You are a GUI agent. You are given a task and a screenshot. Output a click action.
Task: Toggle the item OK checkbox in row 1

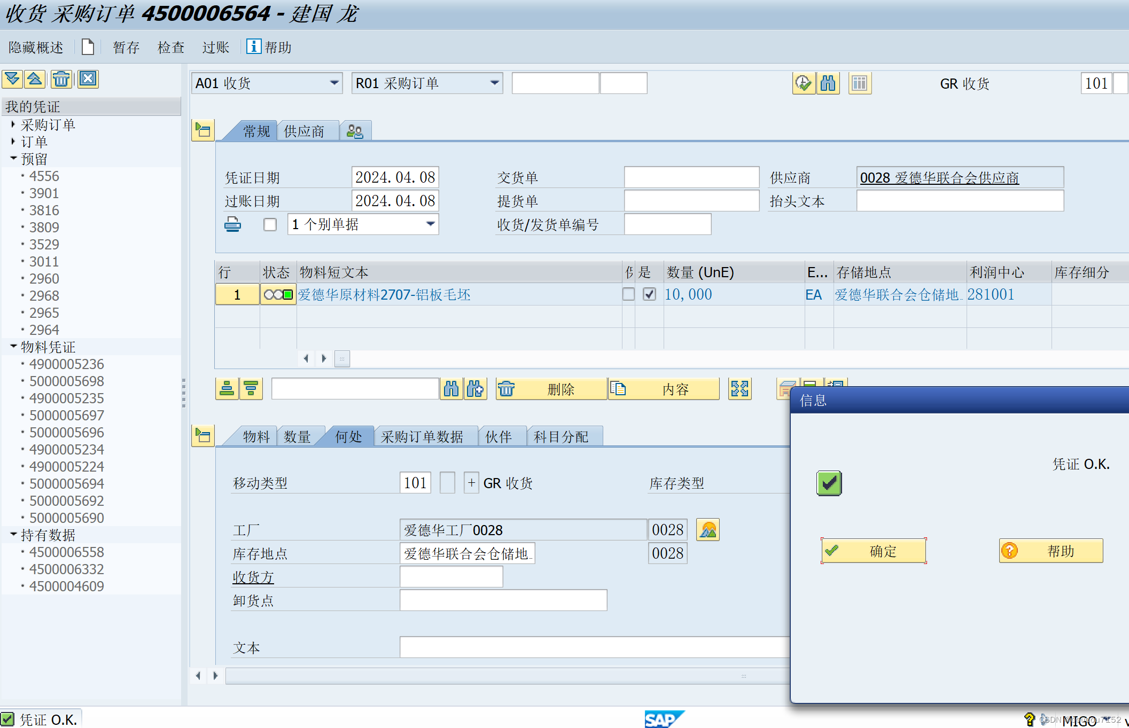pyautogui.click(x=649, y=294)
